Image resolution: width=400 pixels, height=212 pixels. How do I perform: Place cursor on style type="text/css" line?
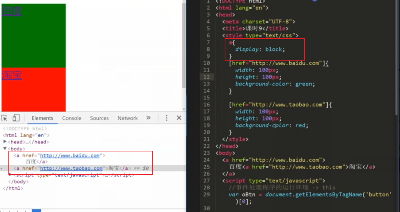pos(260,35)
